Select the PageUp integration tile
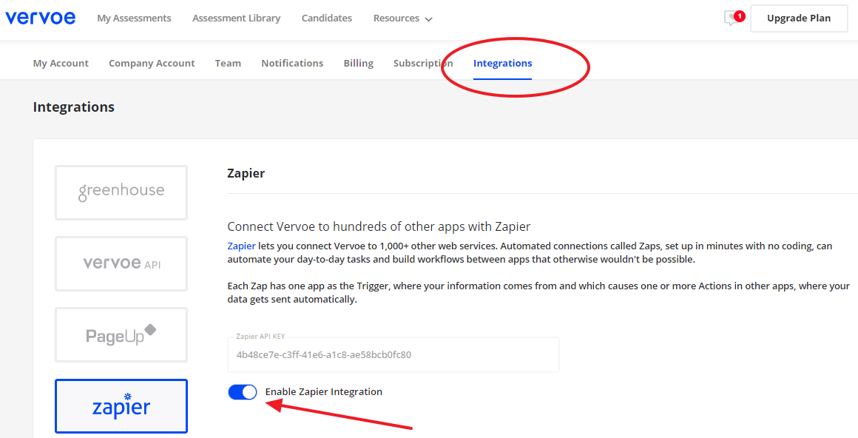 [x=121, y=334]
